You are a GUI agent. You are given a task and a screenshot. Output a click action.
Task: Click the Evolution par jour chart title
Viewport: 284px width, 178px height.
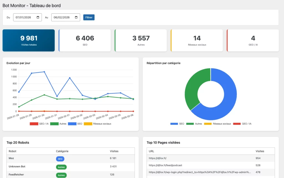[x=18, y=63]
